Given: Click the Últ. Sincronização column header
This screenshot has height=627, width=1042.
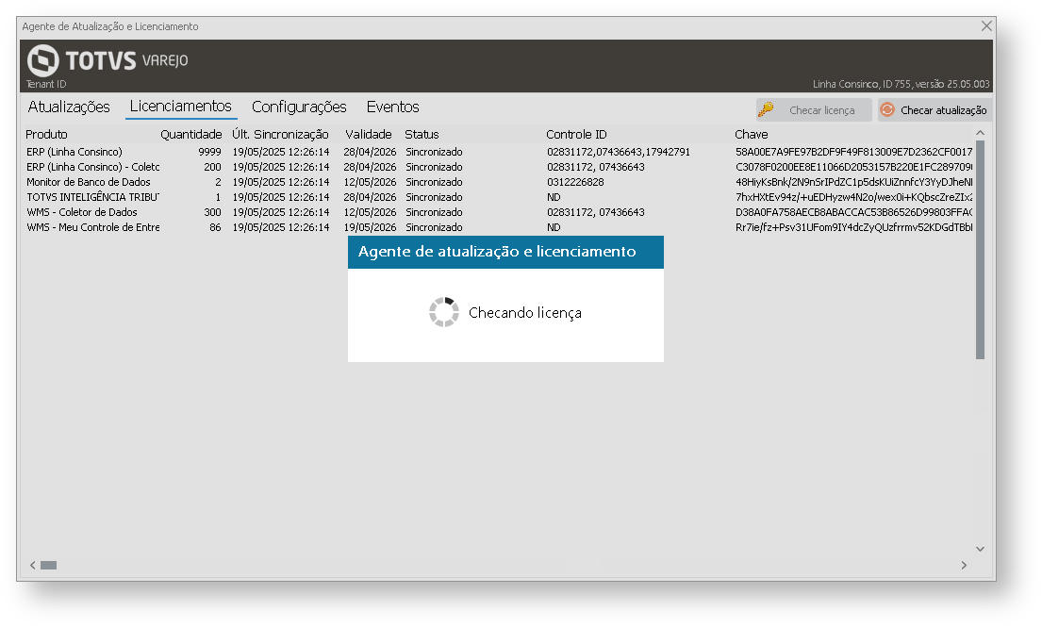Looking at the screenshot, I should point(280,134).
